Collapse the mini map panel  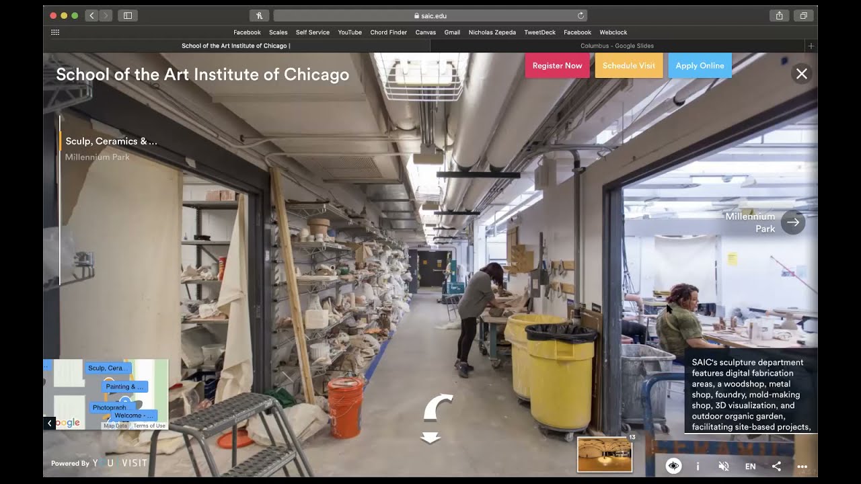coord(50,423)
